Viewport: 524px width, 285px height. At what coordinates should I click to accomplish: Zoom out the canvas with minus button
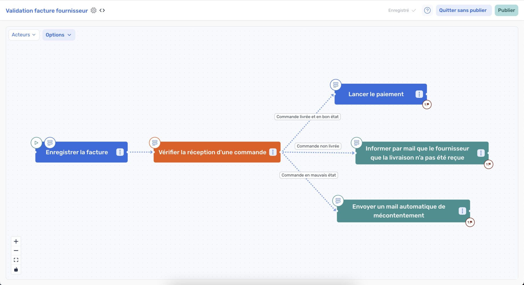(x=16, y=251)
